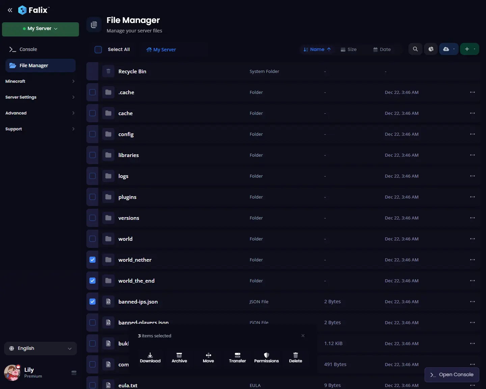The height and width of the screenshot is (389, 486).
Task: Open the ellipsis menu for the plugins folder
Action: 473,197
